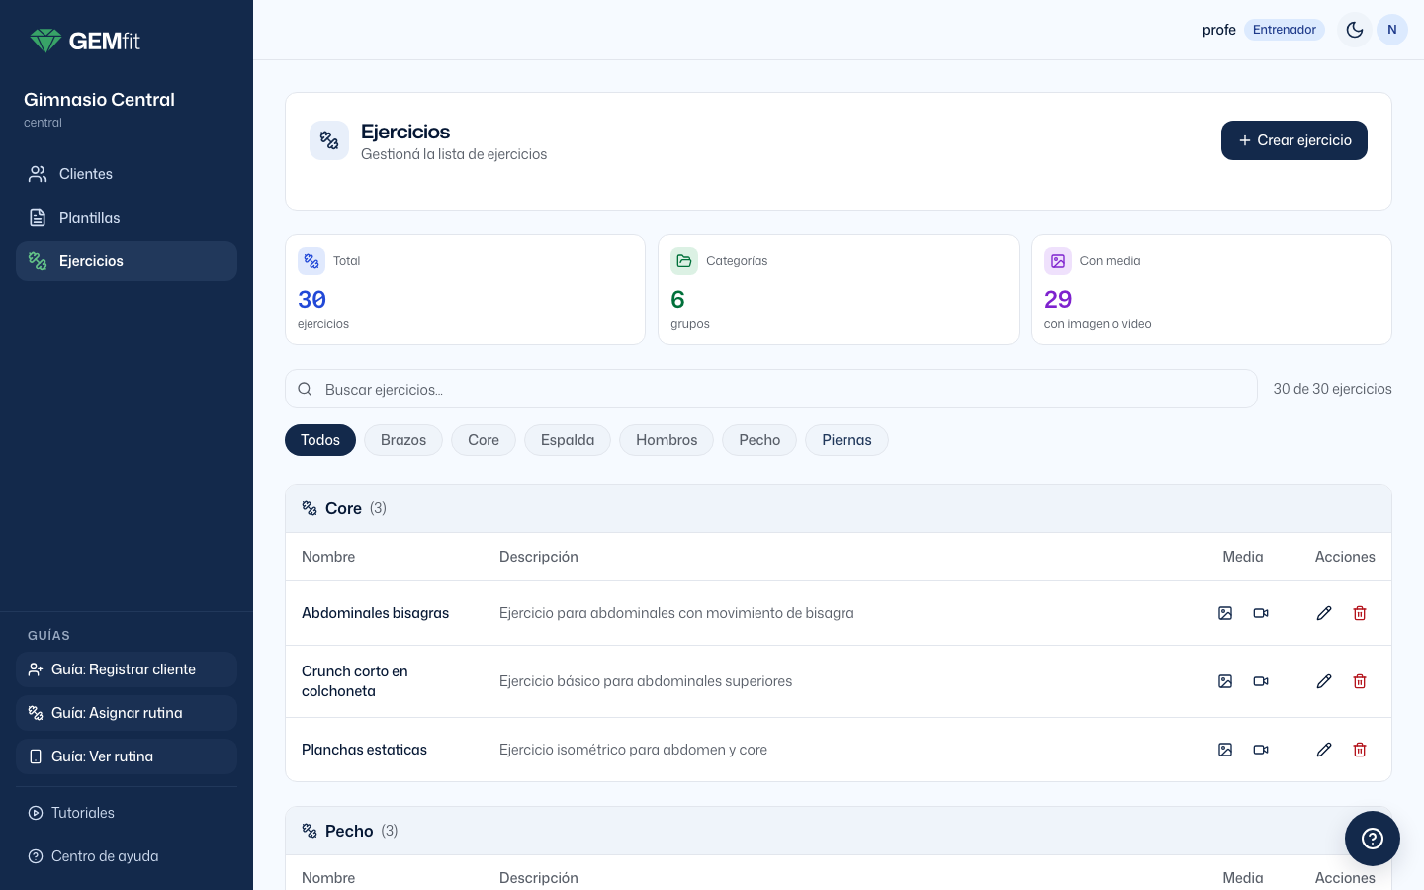This screenshot has height=890, width=1424.
Task: Create a new exercise with Crear ejercicio
Action: tap(1294, 140)
